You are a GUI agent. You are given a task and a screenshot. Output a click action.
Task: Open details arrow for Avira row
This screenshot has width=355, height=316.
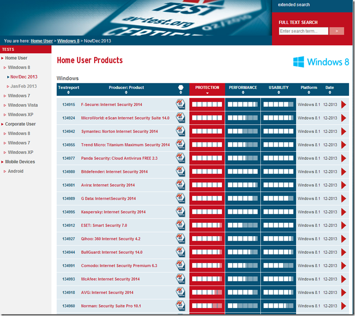pyautogui.click(x=344, y=185)
